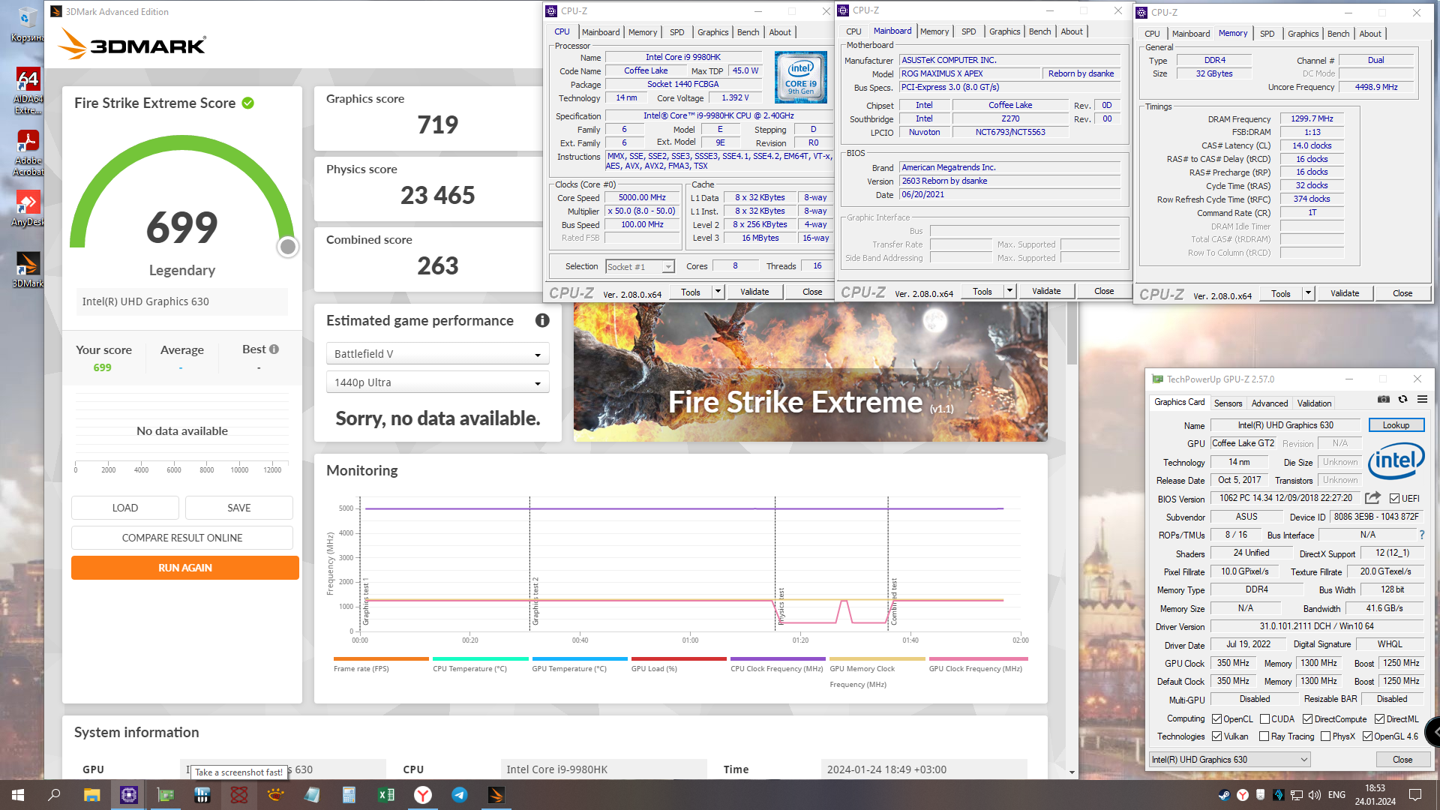The image size is (1440, 810).
Task: Click COMPARE RESULT ONLINE button
Action: coord(182,538)
